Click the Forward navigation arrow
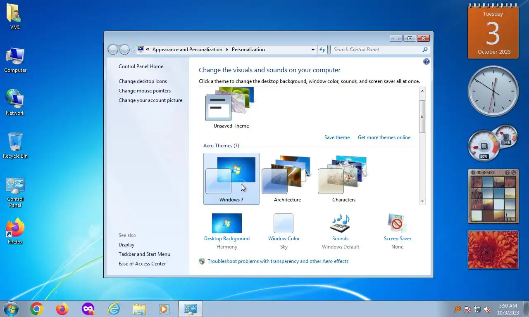Viewport: 529px width, 317px height. click(x=124, y=50)
